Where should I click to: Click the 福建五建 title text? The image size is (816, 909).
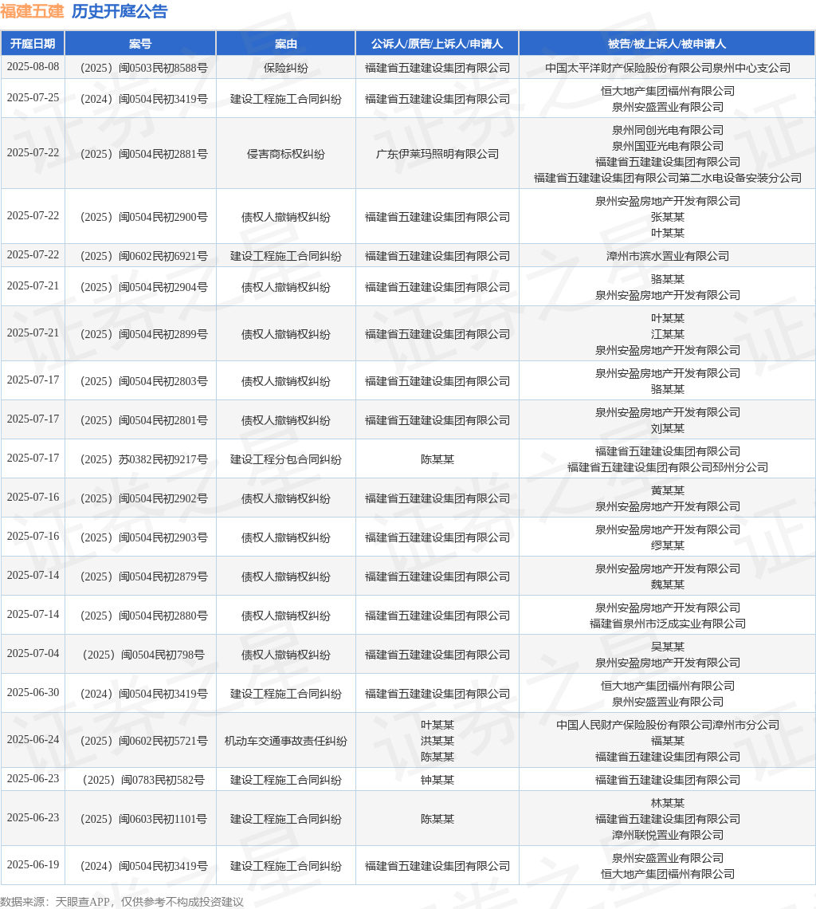pos(32,11)
